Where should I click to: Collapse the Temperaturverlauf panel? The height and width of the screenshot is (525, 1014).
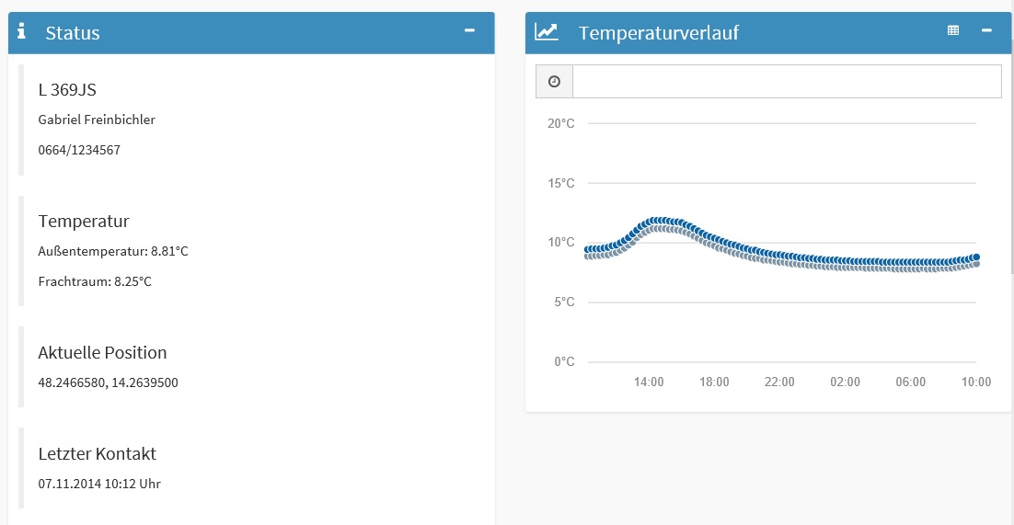[986, 30]
